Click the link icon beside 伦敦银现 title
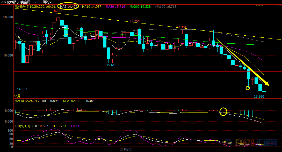The width and height of the screenshot is (282, 152). pos(4,2)
